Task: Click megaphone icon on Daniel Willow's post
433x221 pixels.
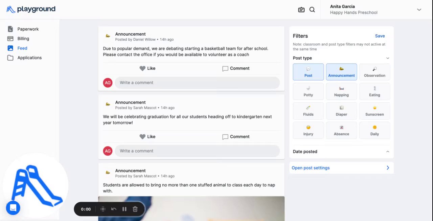Action: [x=108, y=36]
